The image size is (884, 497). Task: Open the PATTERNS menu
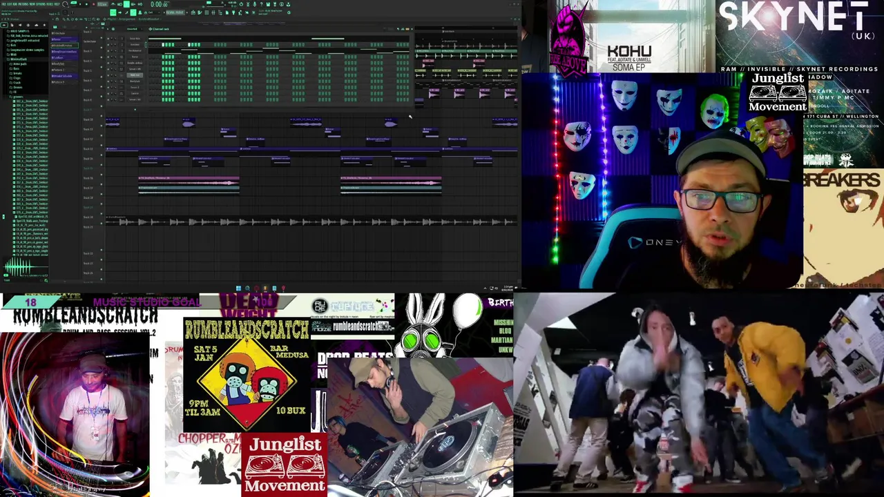[x=23, y=3]
